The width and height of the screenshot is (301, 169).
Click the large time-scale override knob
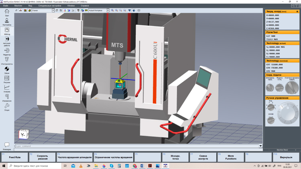point(292,88)
